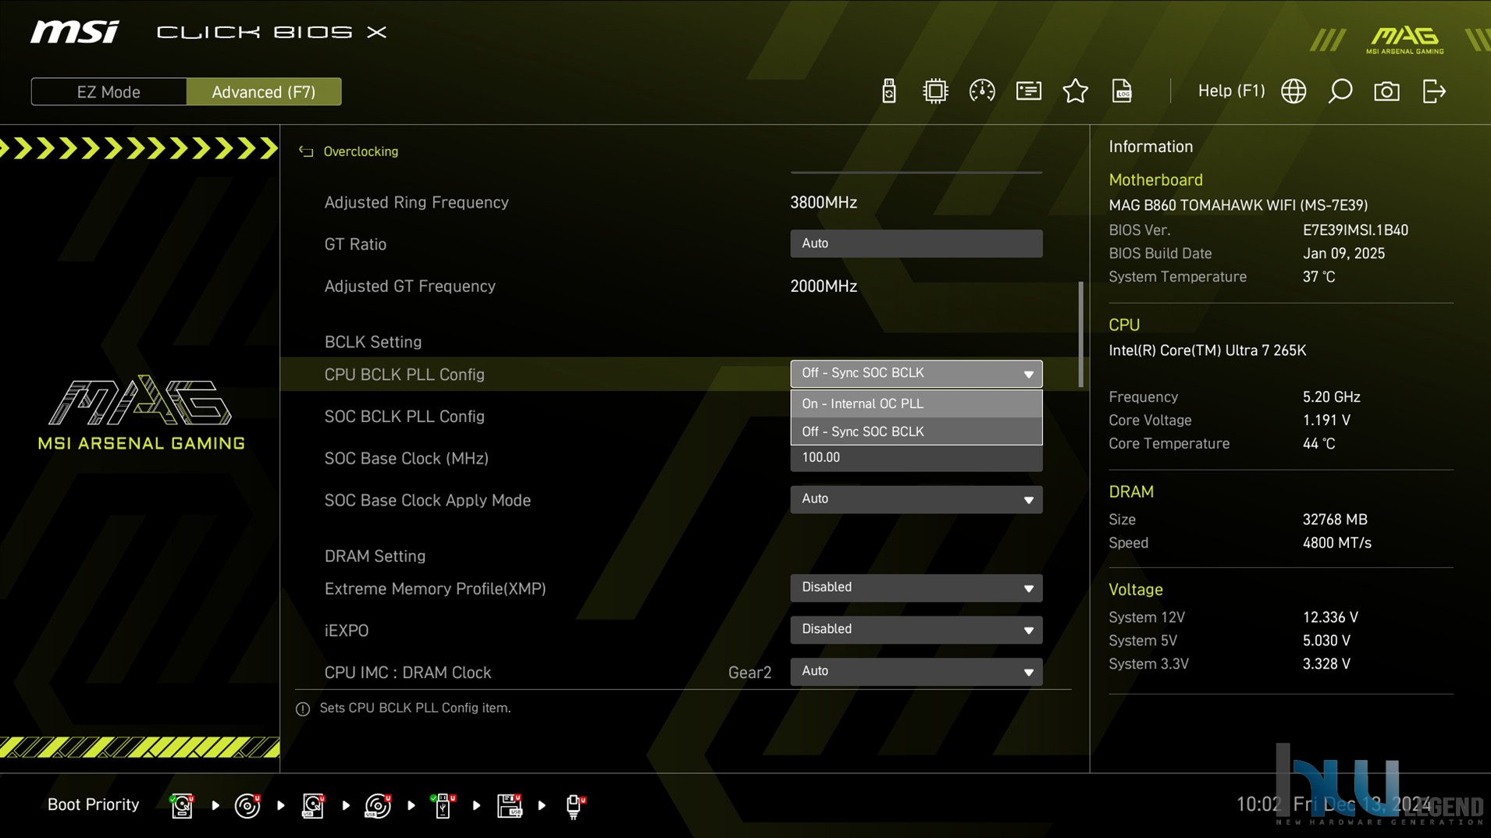Image resolution: width=1491 pixels, height=838 pixels.
Task: Select USB optical drive boot device icon
Action: pos(378,805)
